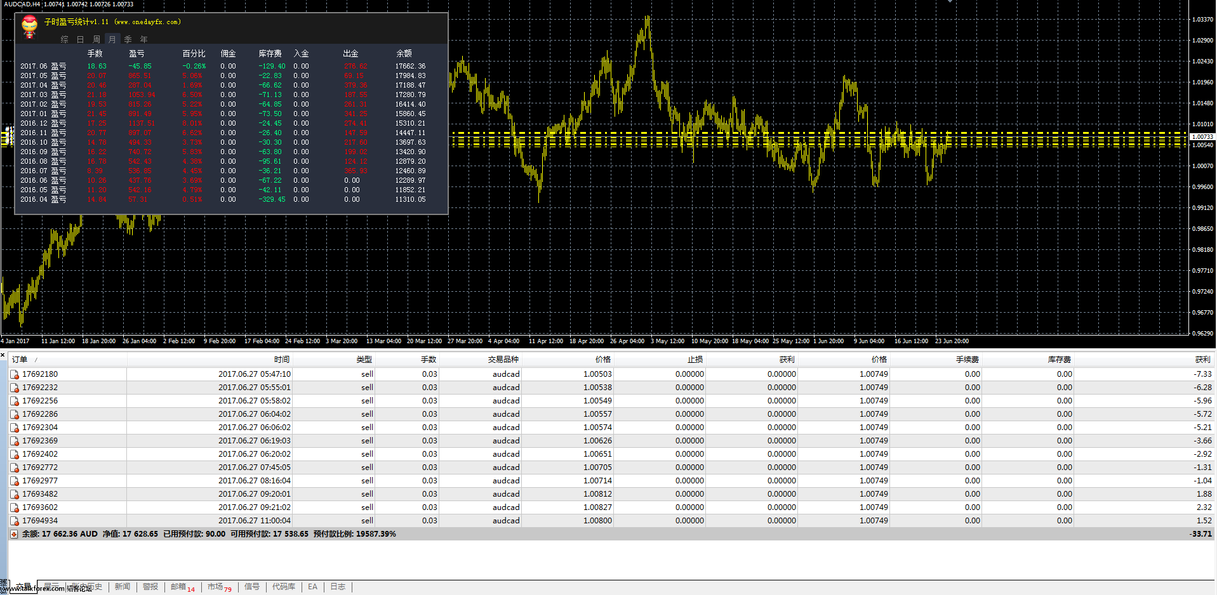Open the 日志 terminal tab

pos(338,587)
